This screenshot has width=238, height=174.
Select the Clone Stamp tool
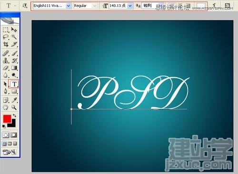pos(6,61)
